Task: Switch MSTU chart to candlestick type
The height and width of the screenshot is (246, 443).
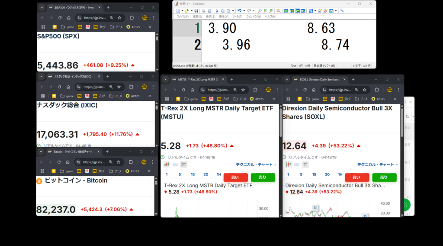Action: (167, 165)
